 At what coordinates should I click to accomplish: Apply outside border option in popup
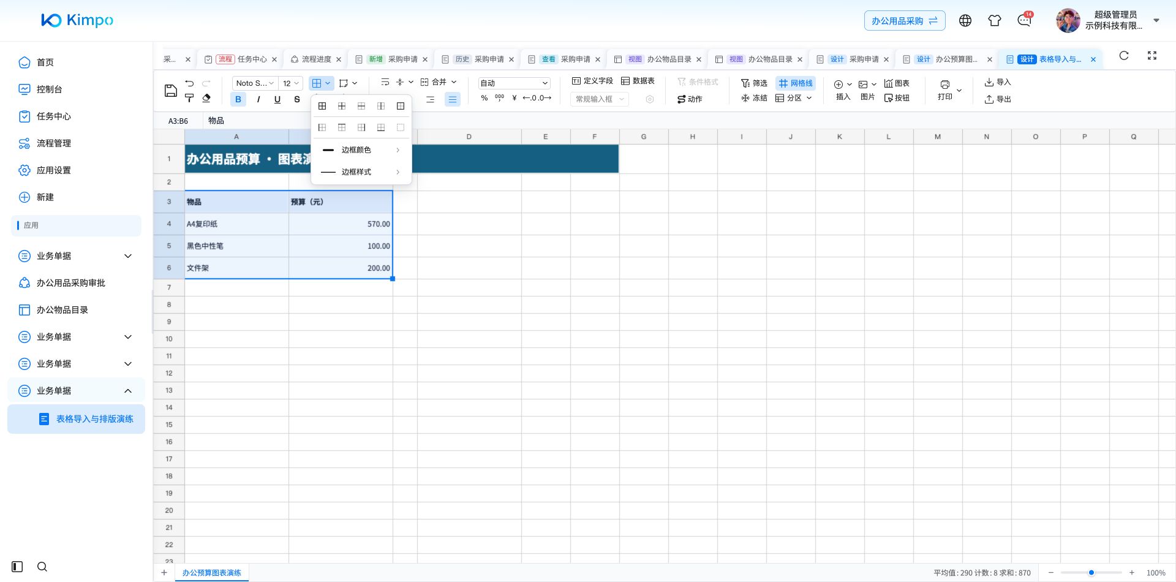(x=401, y=106)
